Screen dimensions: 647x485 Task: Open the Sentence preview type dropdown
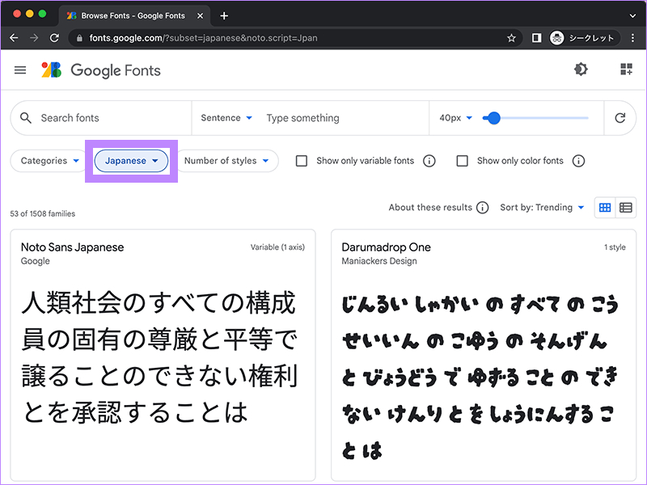226,118
